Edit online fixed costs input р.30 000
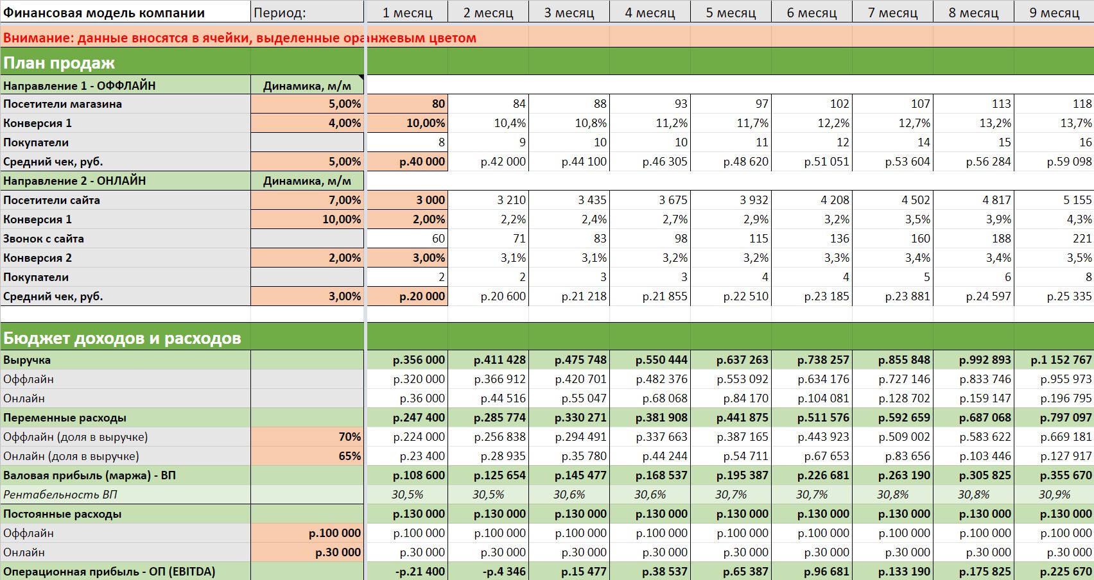This screenshot has width=1094, height=580. (308, 552)
